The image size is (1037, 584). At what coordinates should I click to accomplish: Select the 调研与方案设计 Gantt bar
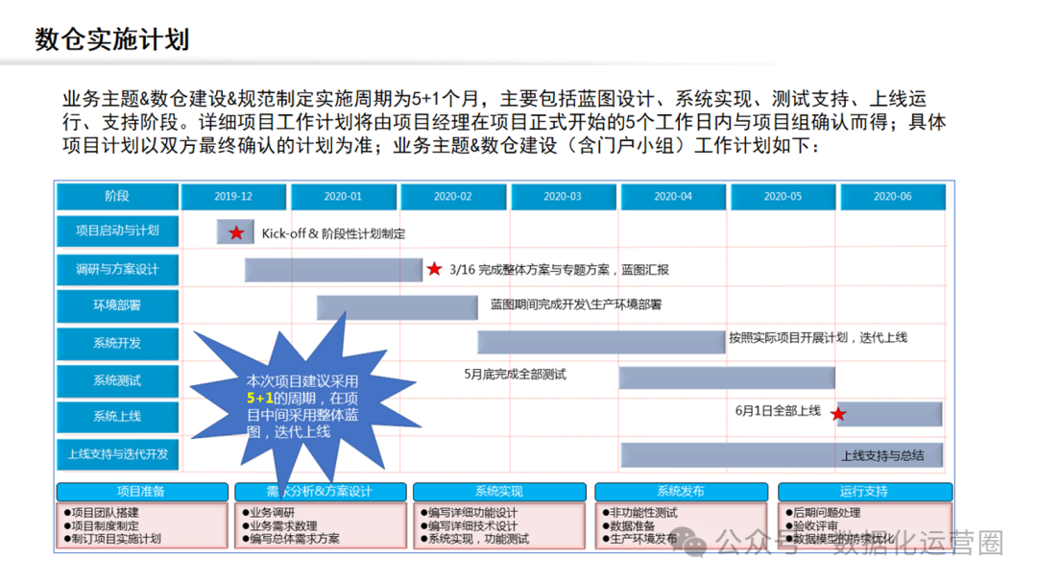[333, 270]
